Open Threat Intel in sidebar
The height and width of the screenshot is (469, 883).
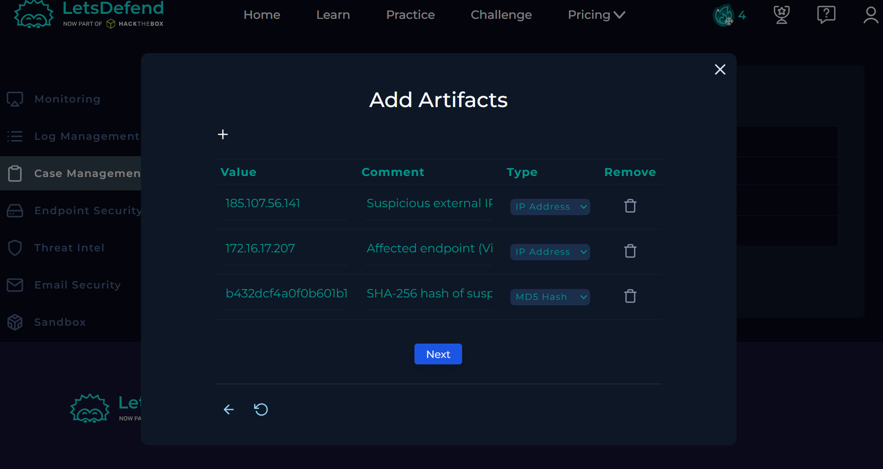click(x=70, y=248)
